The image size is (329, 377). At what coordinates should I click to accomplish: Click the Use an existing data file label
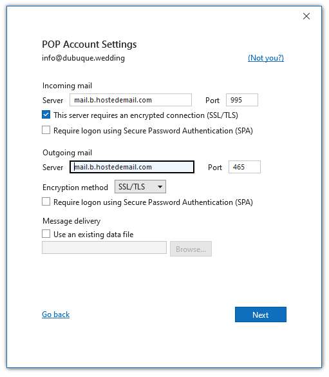tap(93, 235)
